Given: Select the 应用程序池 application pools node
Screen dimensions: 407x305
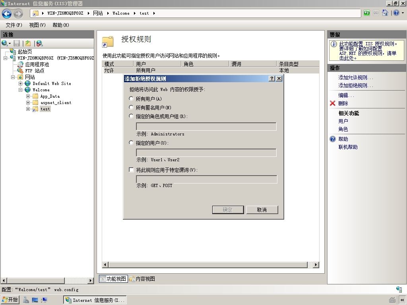Looking at the screenshot, I should (37, 64).
